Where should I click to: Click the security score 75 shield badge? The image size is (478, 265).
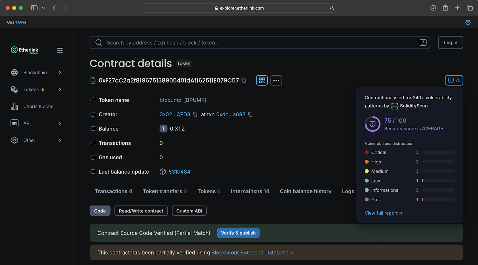[x=454, y=80]
